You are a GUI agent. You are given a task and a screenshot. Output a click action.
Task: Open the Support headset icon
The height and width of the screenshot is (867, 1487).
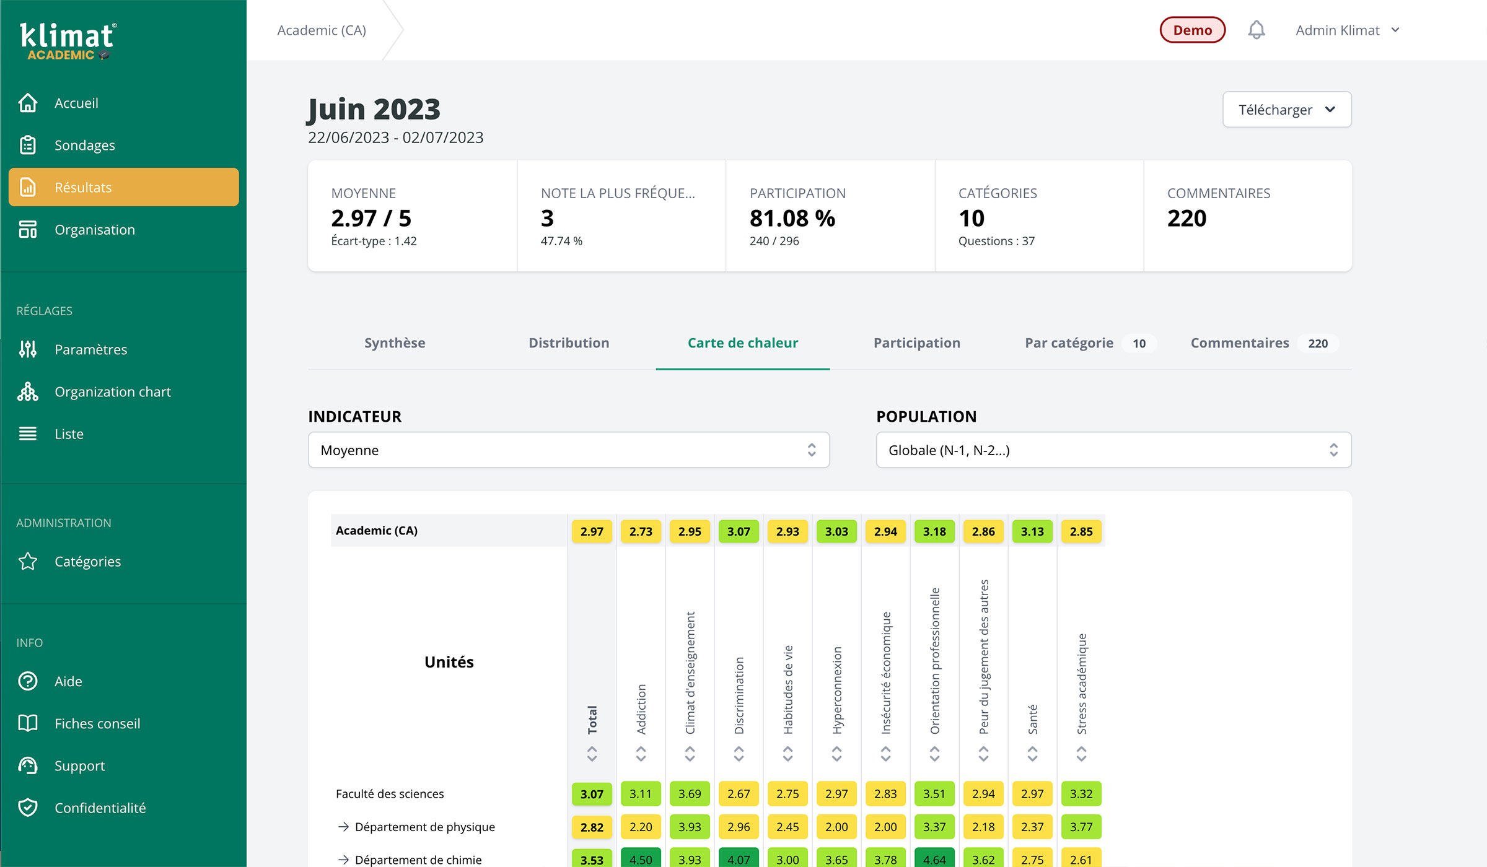[x=28, y=765]
